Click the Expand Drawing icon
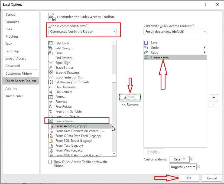Screen dimensions: 224x184 coord(51,73)
